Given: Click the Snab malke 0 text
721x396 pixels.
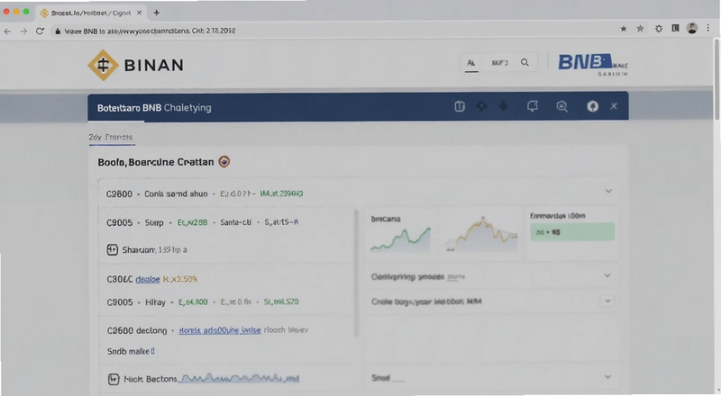Looking at the screenshot, I should click(x=131, y=351).
